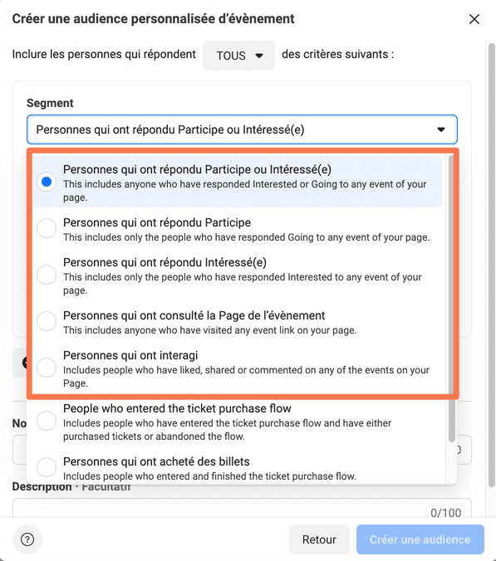496x561 pixels.
Task: Close the custom audience dialog
Action: (474, 19)
